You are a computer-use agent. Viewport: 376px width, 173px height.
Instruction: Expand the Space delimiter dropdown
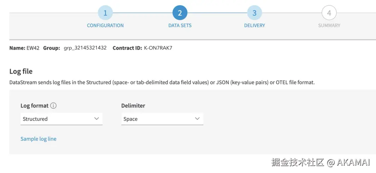coord(162,119)
